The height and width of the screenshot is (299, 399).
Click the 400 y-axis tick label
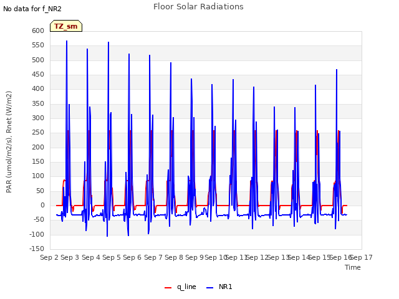tap(38, 89)
